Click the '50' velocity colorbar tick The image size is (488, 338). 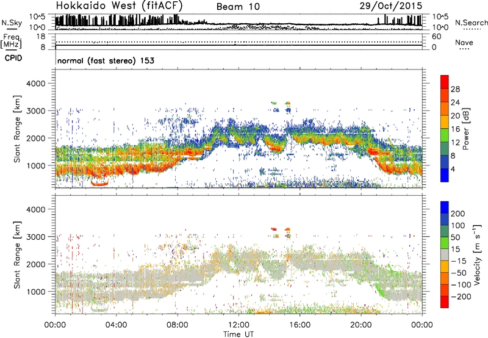pyautogui.click(x=455, y=237)
